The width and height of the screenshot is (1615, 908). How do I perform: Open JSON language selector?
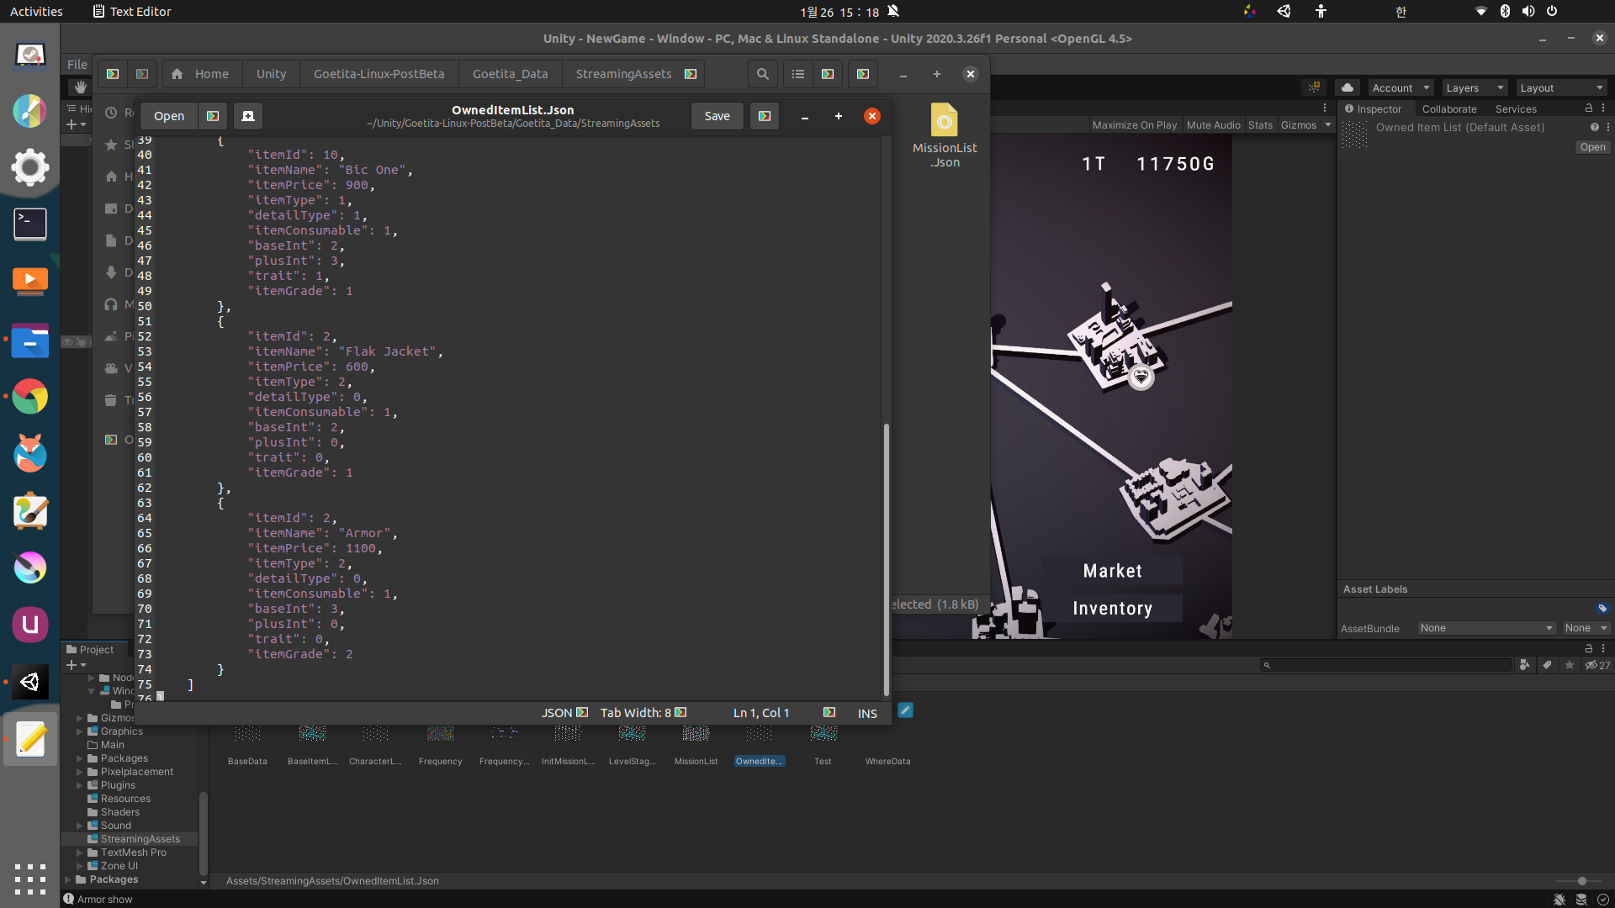[564, 713]
